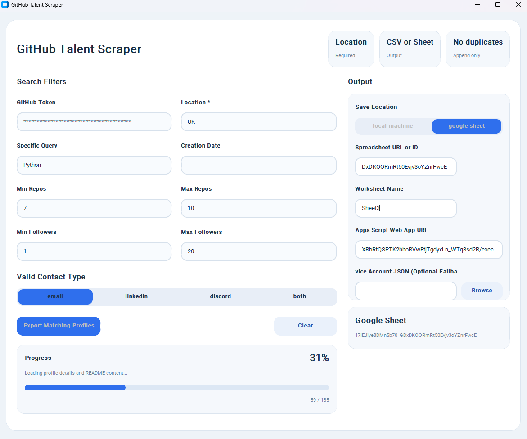The image size is (527, 439).
Task: Click Export Matching Profiles button
Action: click(59, 326)
